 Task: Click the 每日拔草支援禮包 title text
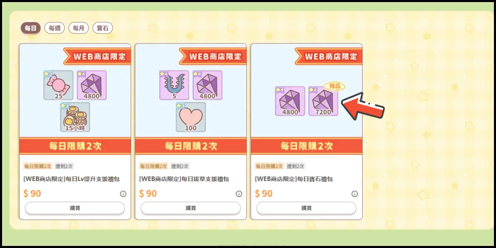pos(184,179)
